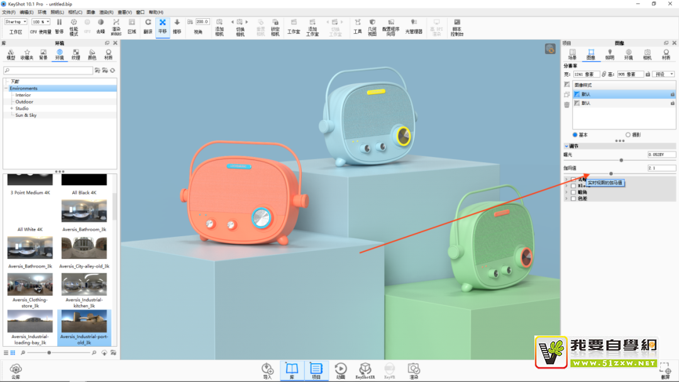The image size is (679, 382).
Task: Open the Startup workspace dropdown
Action: pos(16,21)
